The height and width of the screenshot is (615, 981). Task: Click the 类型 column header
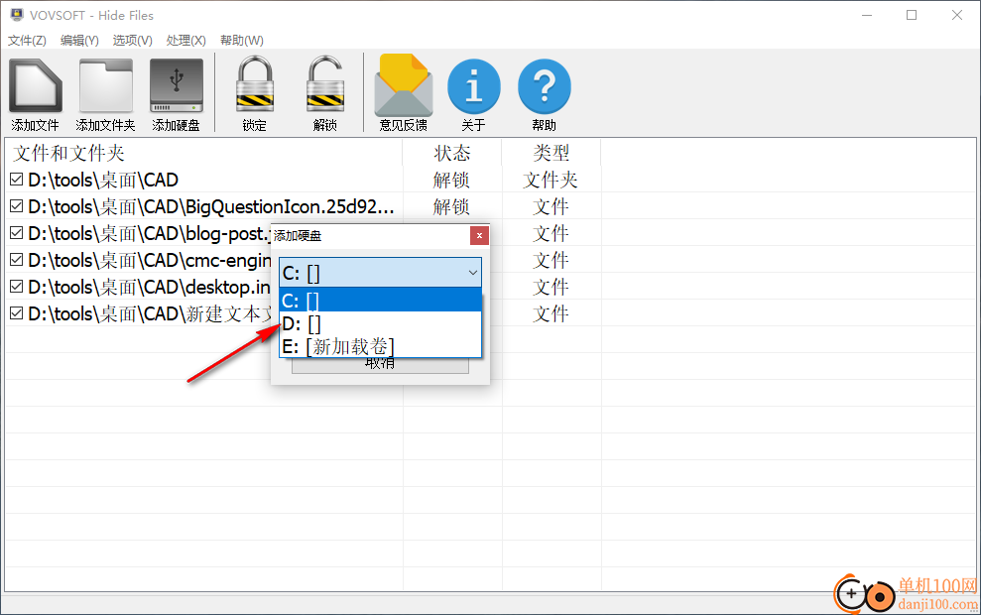(x=552, y=153)
